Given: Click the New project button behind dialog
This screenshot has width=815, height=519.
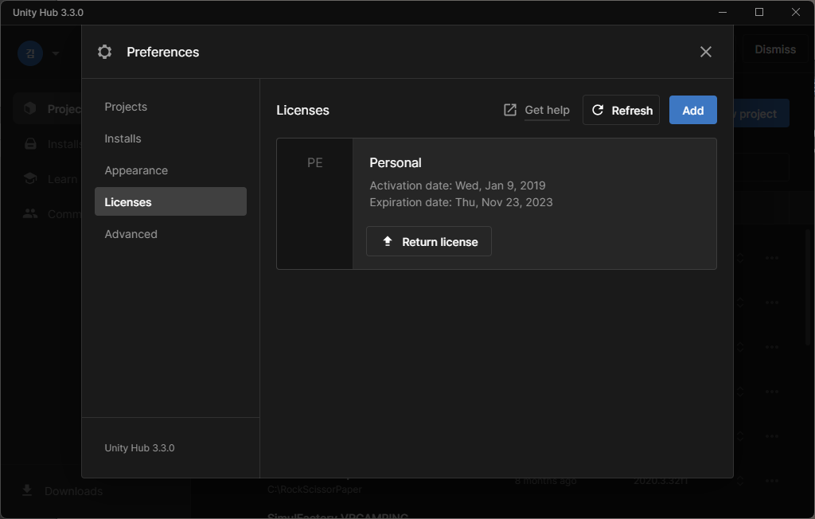Looking at the screenshot, I should (761, 113).
